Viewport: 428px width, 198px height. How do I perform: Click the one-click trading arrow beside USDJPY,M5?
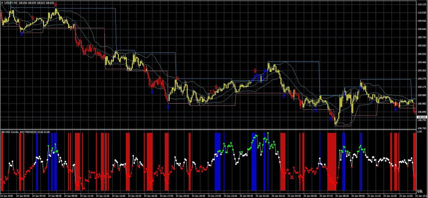(2, 3)
